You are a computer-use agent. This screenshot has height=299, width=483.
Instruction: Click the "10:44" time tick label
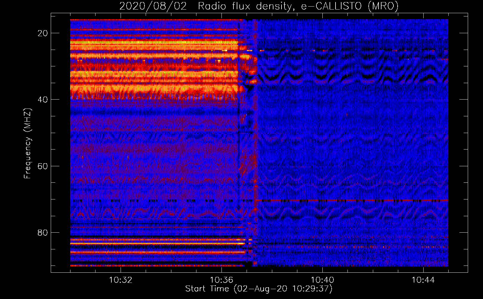423,280
